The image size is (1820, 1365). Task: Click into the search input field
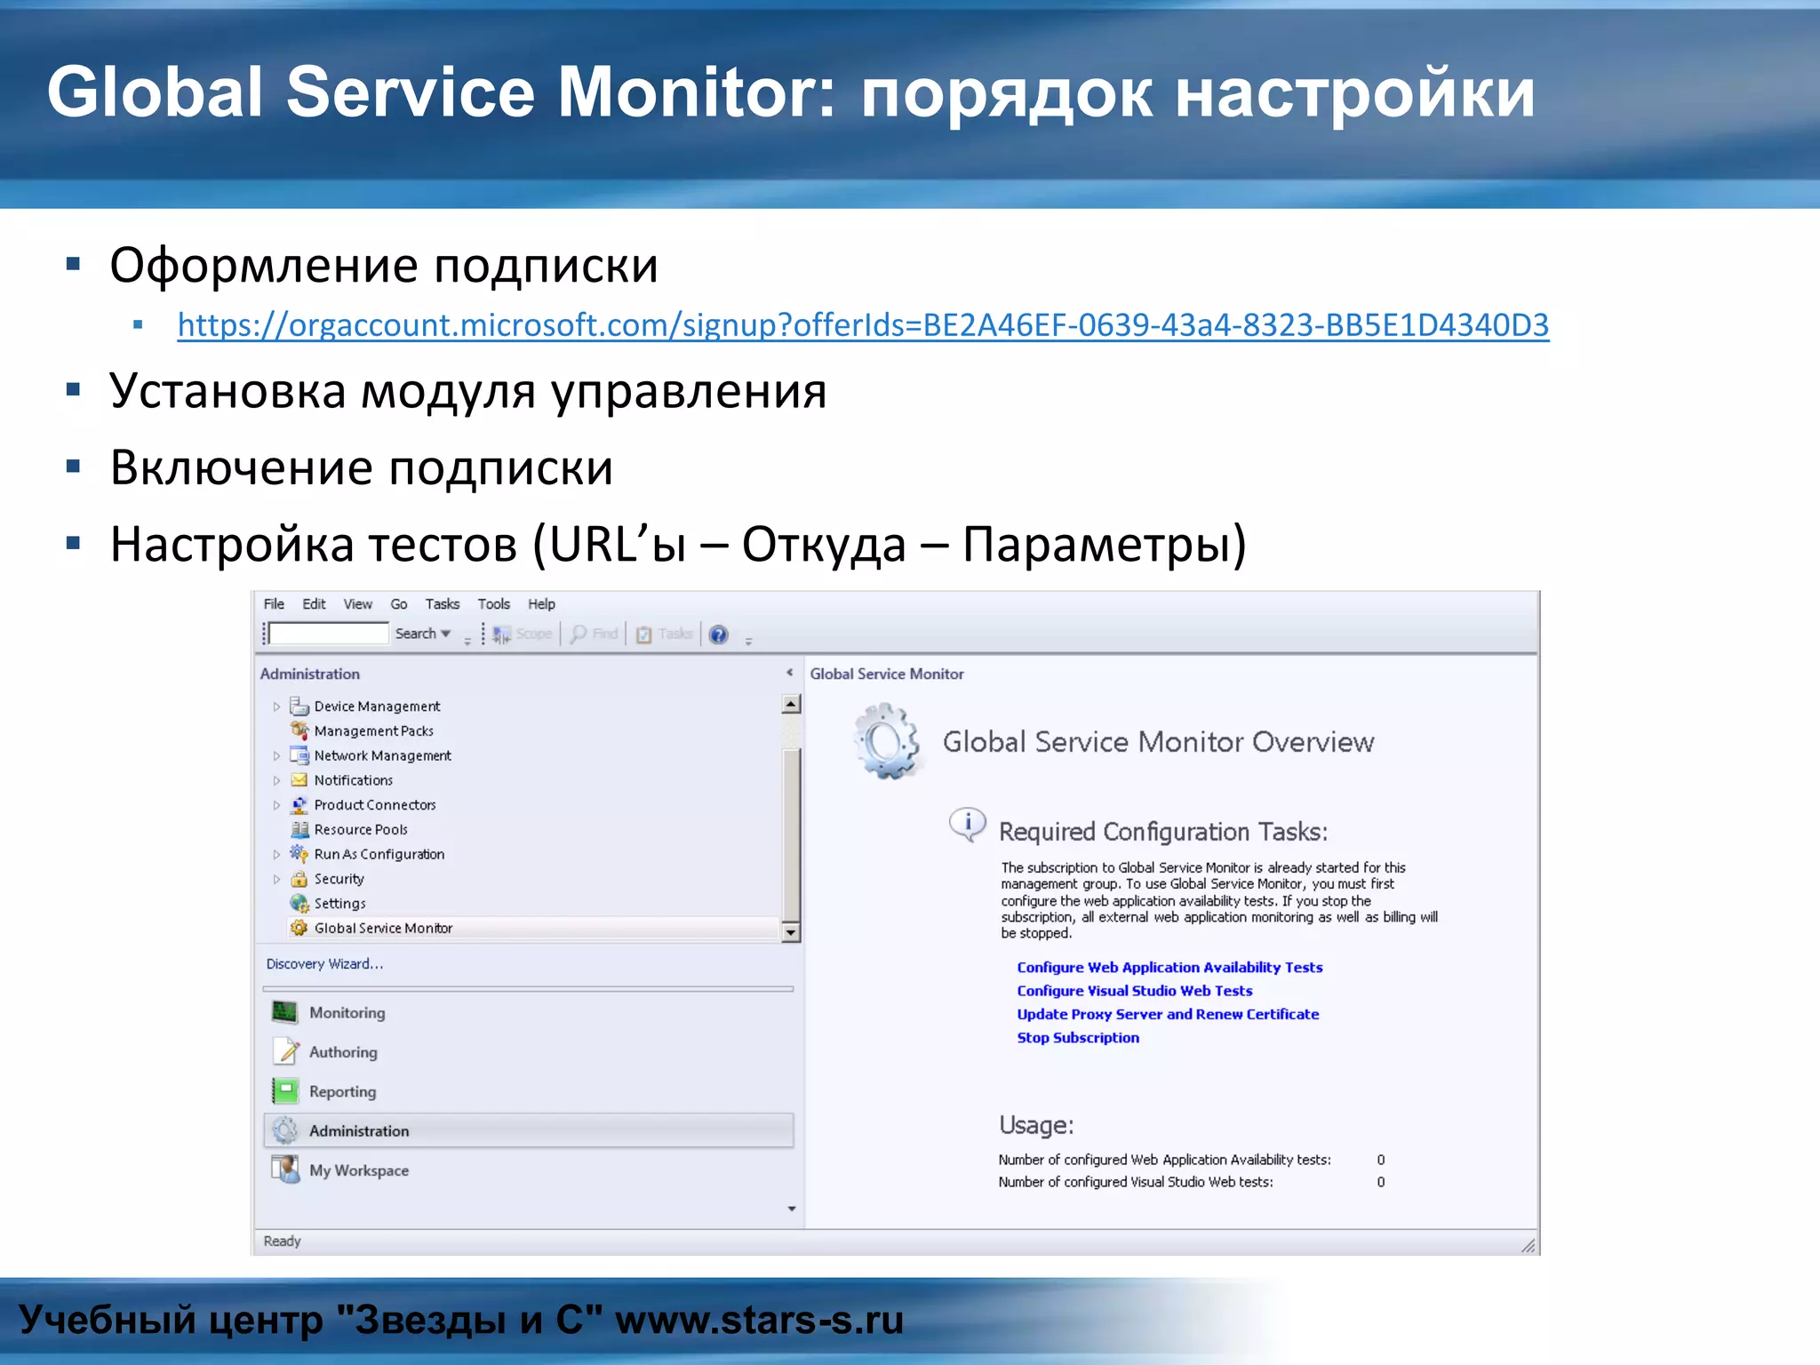(329, 634)
